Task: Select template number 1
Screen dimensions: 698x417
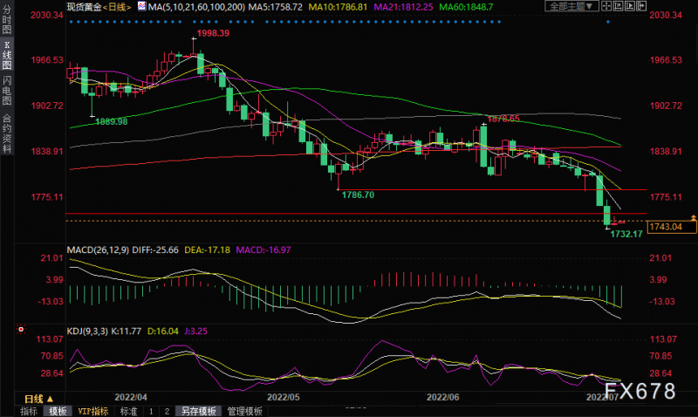Action: pos(152,410)
